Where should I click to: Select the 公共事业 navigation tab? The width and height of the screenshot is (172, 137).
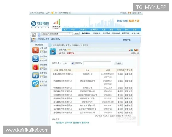[83, 29]
